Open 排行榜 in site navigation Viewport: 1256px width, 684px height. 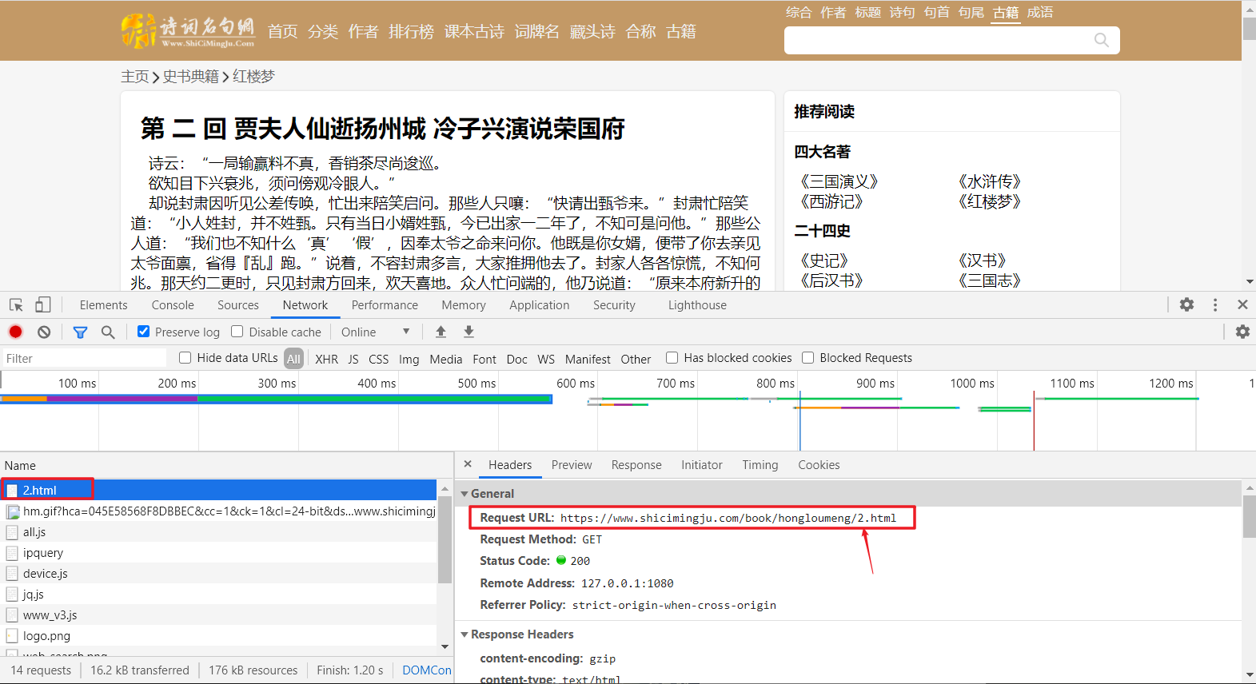tap(411, 31)
